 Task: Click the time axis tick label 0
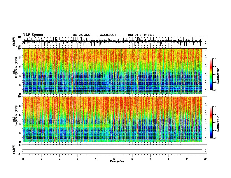click(23, 159)
